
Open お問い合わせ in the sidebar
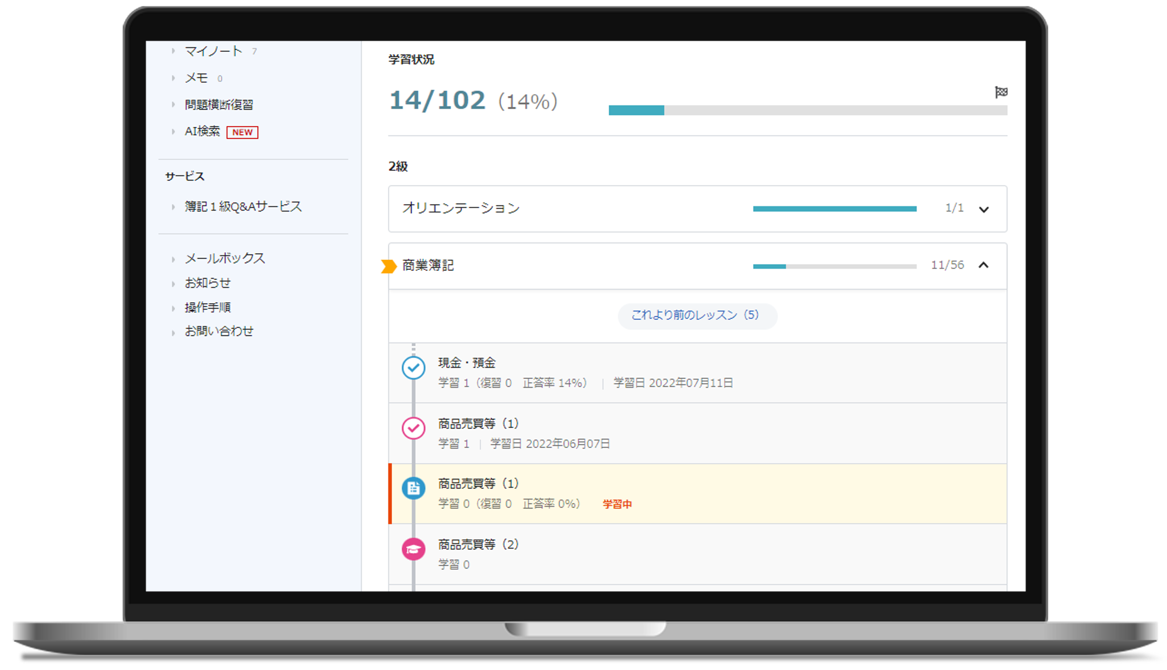219,332
